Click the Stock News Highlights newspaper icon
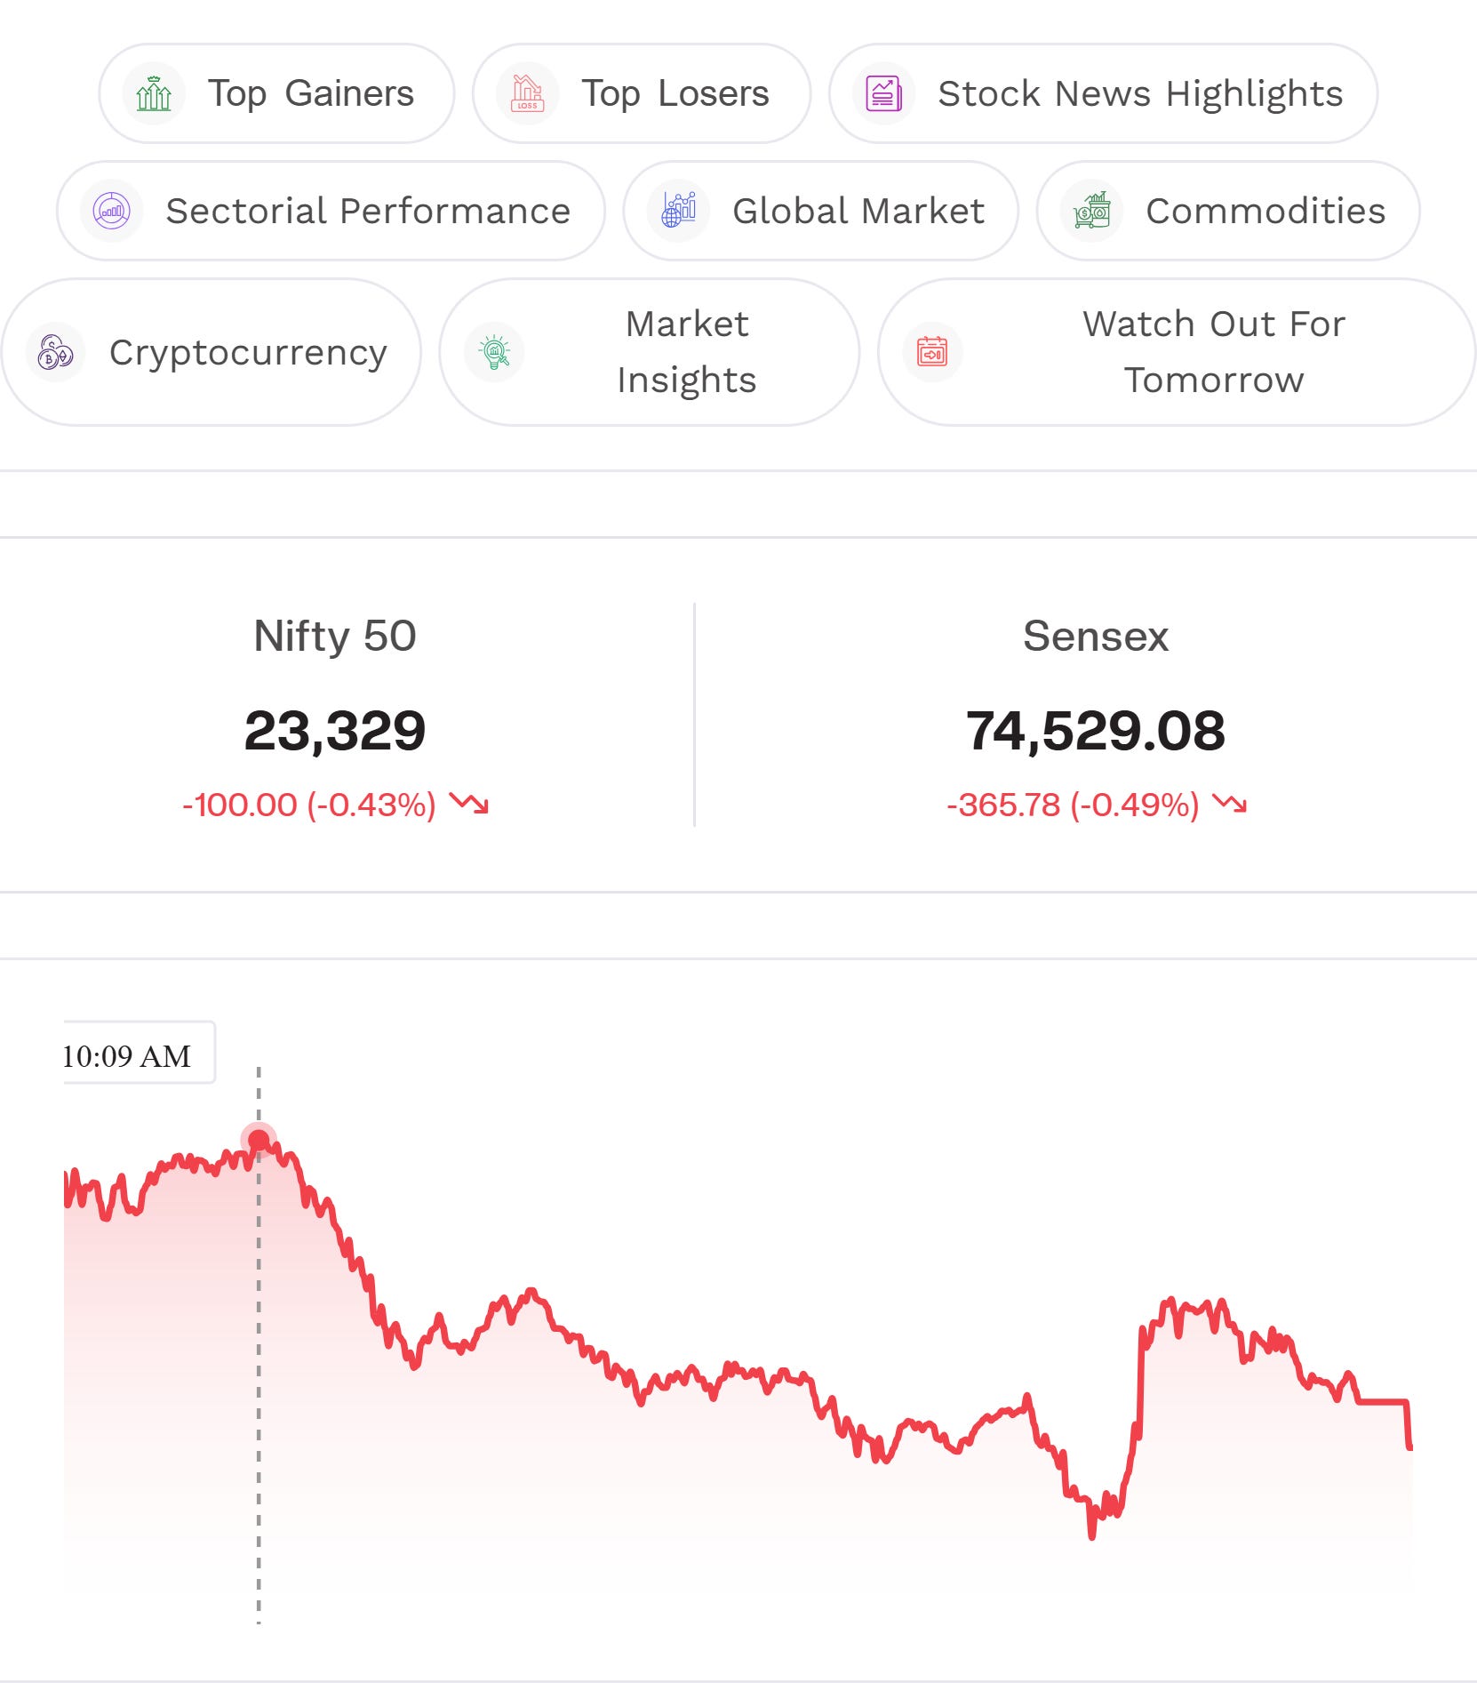The width and height of the screenshot is (1477, 1683). coord(884,93)
